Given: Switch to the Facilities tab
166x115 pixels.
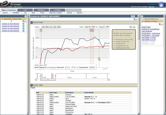Looking at the screenshot, I should [x=57, y=10].
